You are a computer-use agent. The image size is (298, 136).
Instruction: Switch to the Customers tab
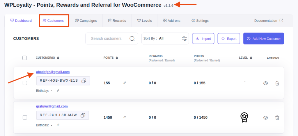click(x=54, y=21)
